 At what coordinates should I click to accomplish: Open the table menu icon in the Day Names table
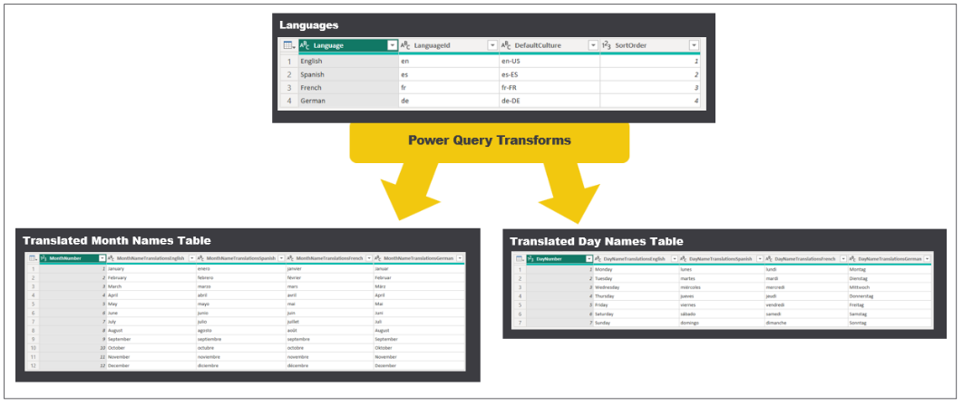pyautogui.click(x=520, y=258)
